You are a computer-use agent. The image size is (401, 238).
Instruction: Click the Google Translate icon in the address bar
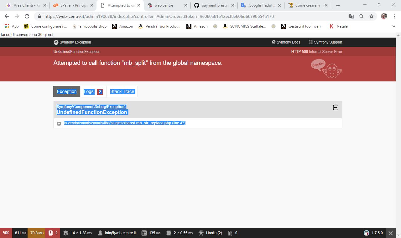pyautogui.click(x=352, y=16)
